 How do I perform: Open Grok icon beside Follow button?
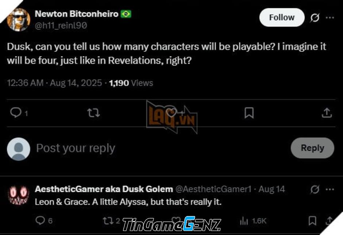pos(315,18)
